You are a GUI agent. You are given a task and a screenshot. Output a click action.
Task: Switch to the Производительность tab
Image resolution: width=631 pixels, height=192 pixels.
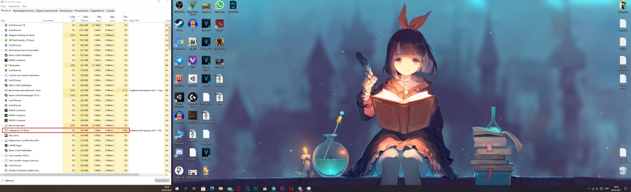click(24, 10)
